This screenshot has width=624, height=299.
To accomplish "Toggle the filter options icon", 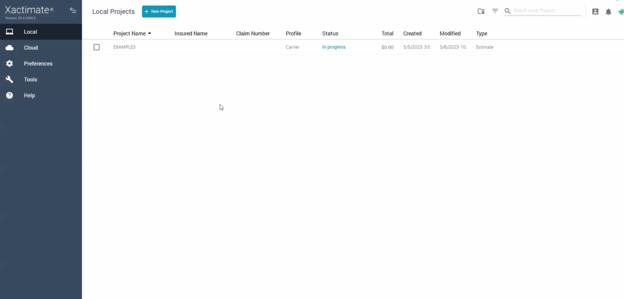I will [x=495, y=11].
